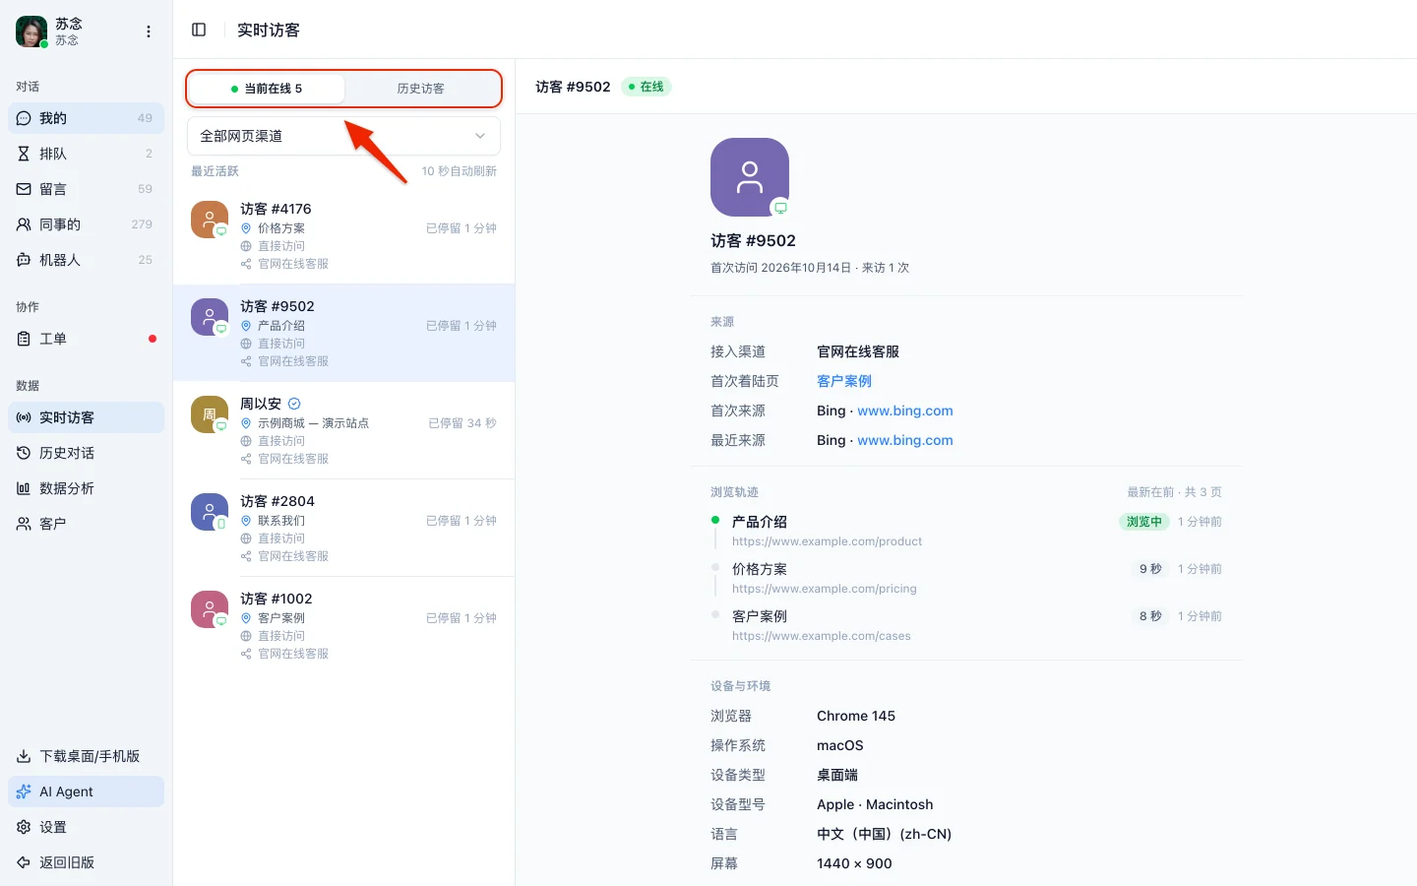Open the 最近来源 www.bing.com link

point(905,440)
